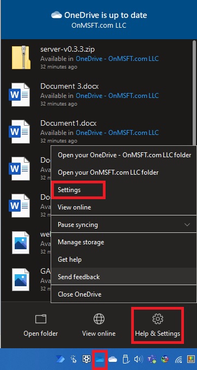The height and width of the screenshot is (370, 197).
Task: Expand the Pause syncing submenu chevron
Action: 187,224
